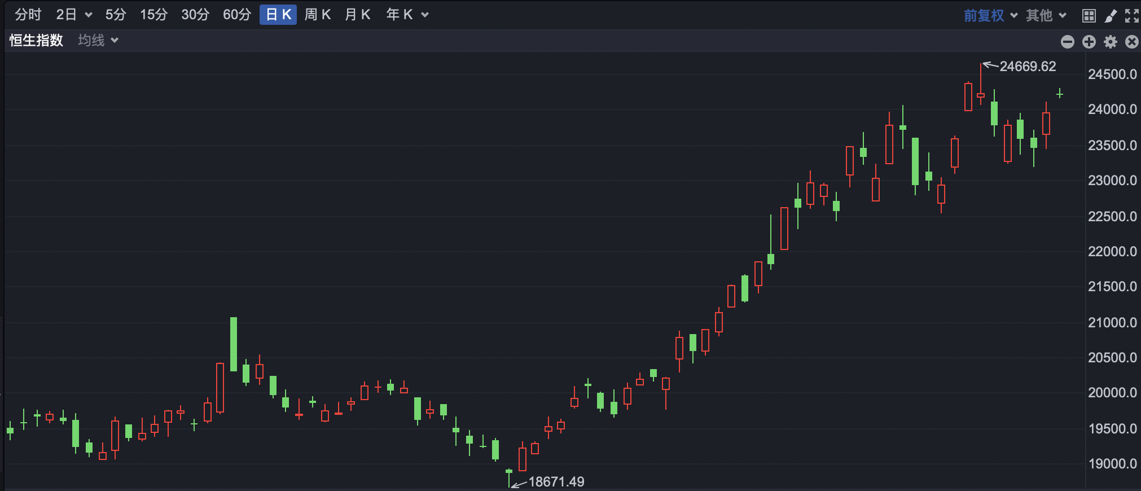Open the 2日 period dropdown arrow

[88, 15]
